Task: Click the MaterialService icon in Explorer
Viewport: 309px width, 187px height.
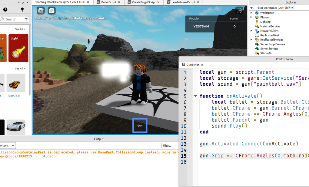Action: click(257, 26)
